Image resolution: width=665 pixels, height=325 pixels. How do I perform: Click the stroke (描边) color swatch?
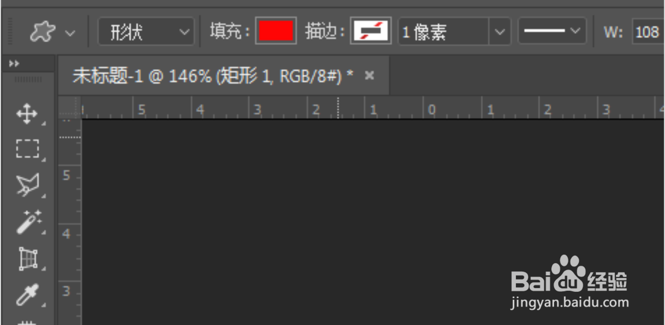[x=371, y=31]
